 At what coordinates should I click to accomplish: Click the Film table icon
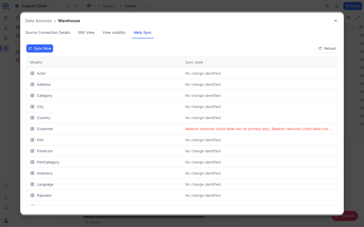tap(32, 140)
